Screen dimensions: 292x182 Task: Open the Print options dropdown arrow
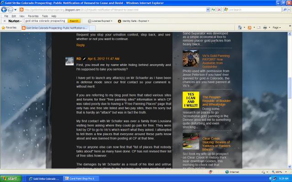pyautogui.click(x=269, y=28)
